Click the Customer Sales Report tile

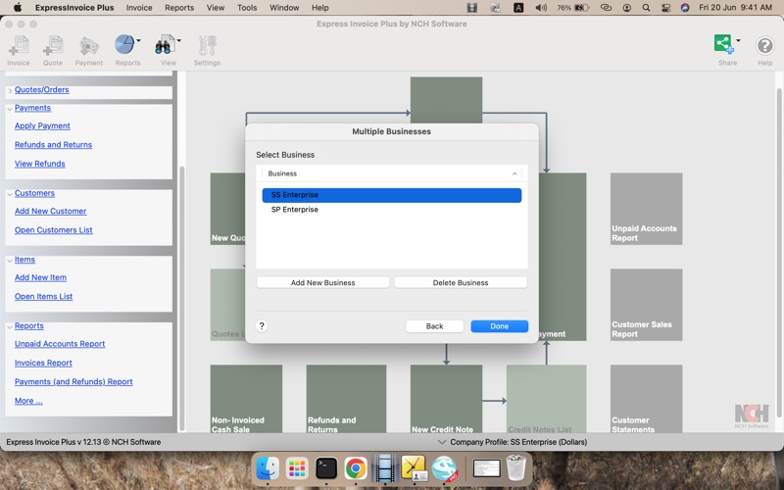[646, 305]
